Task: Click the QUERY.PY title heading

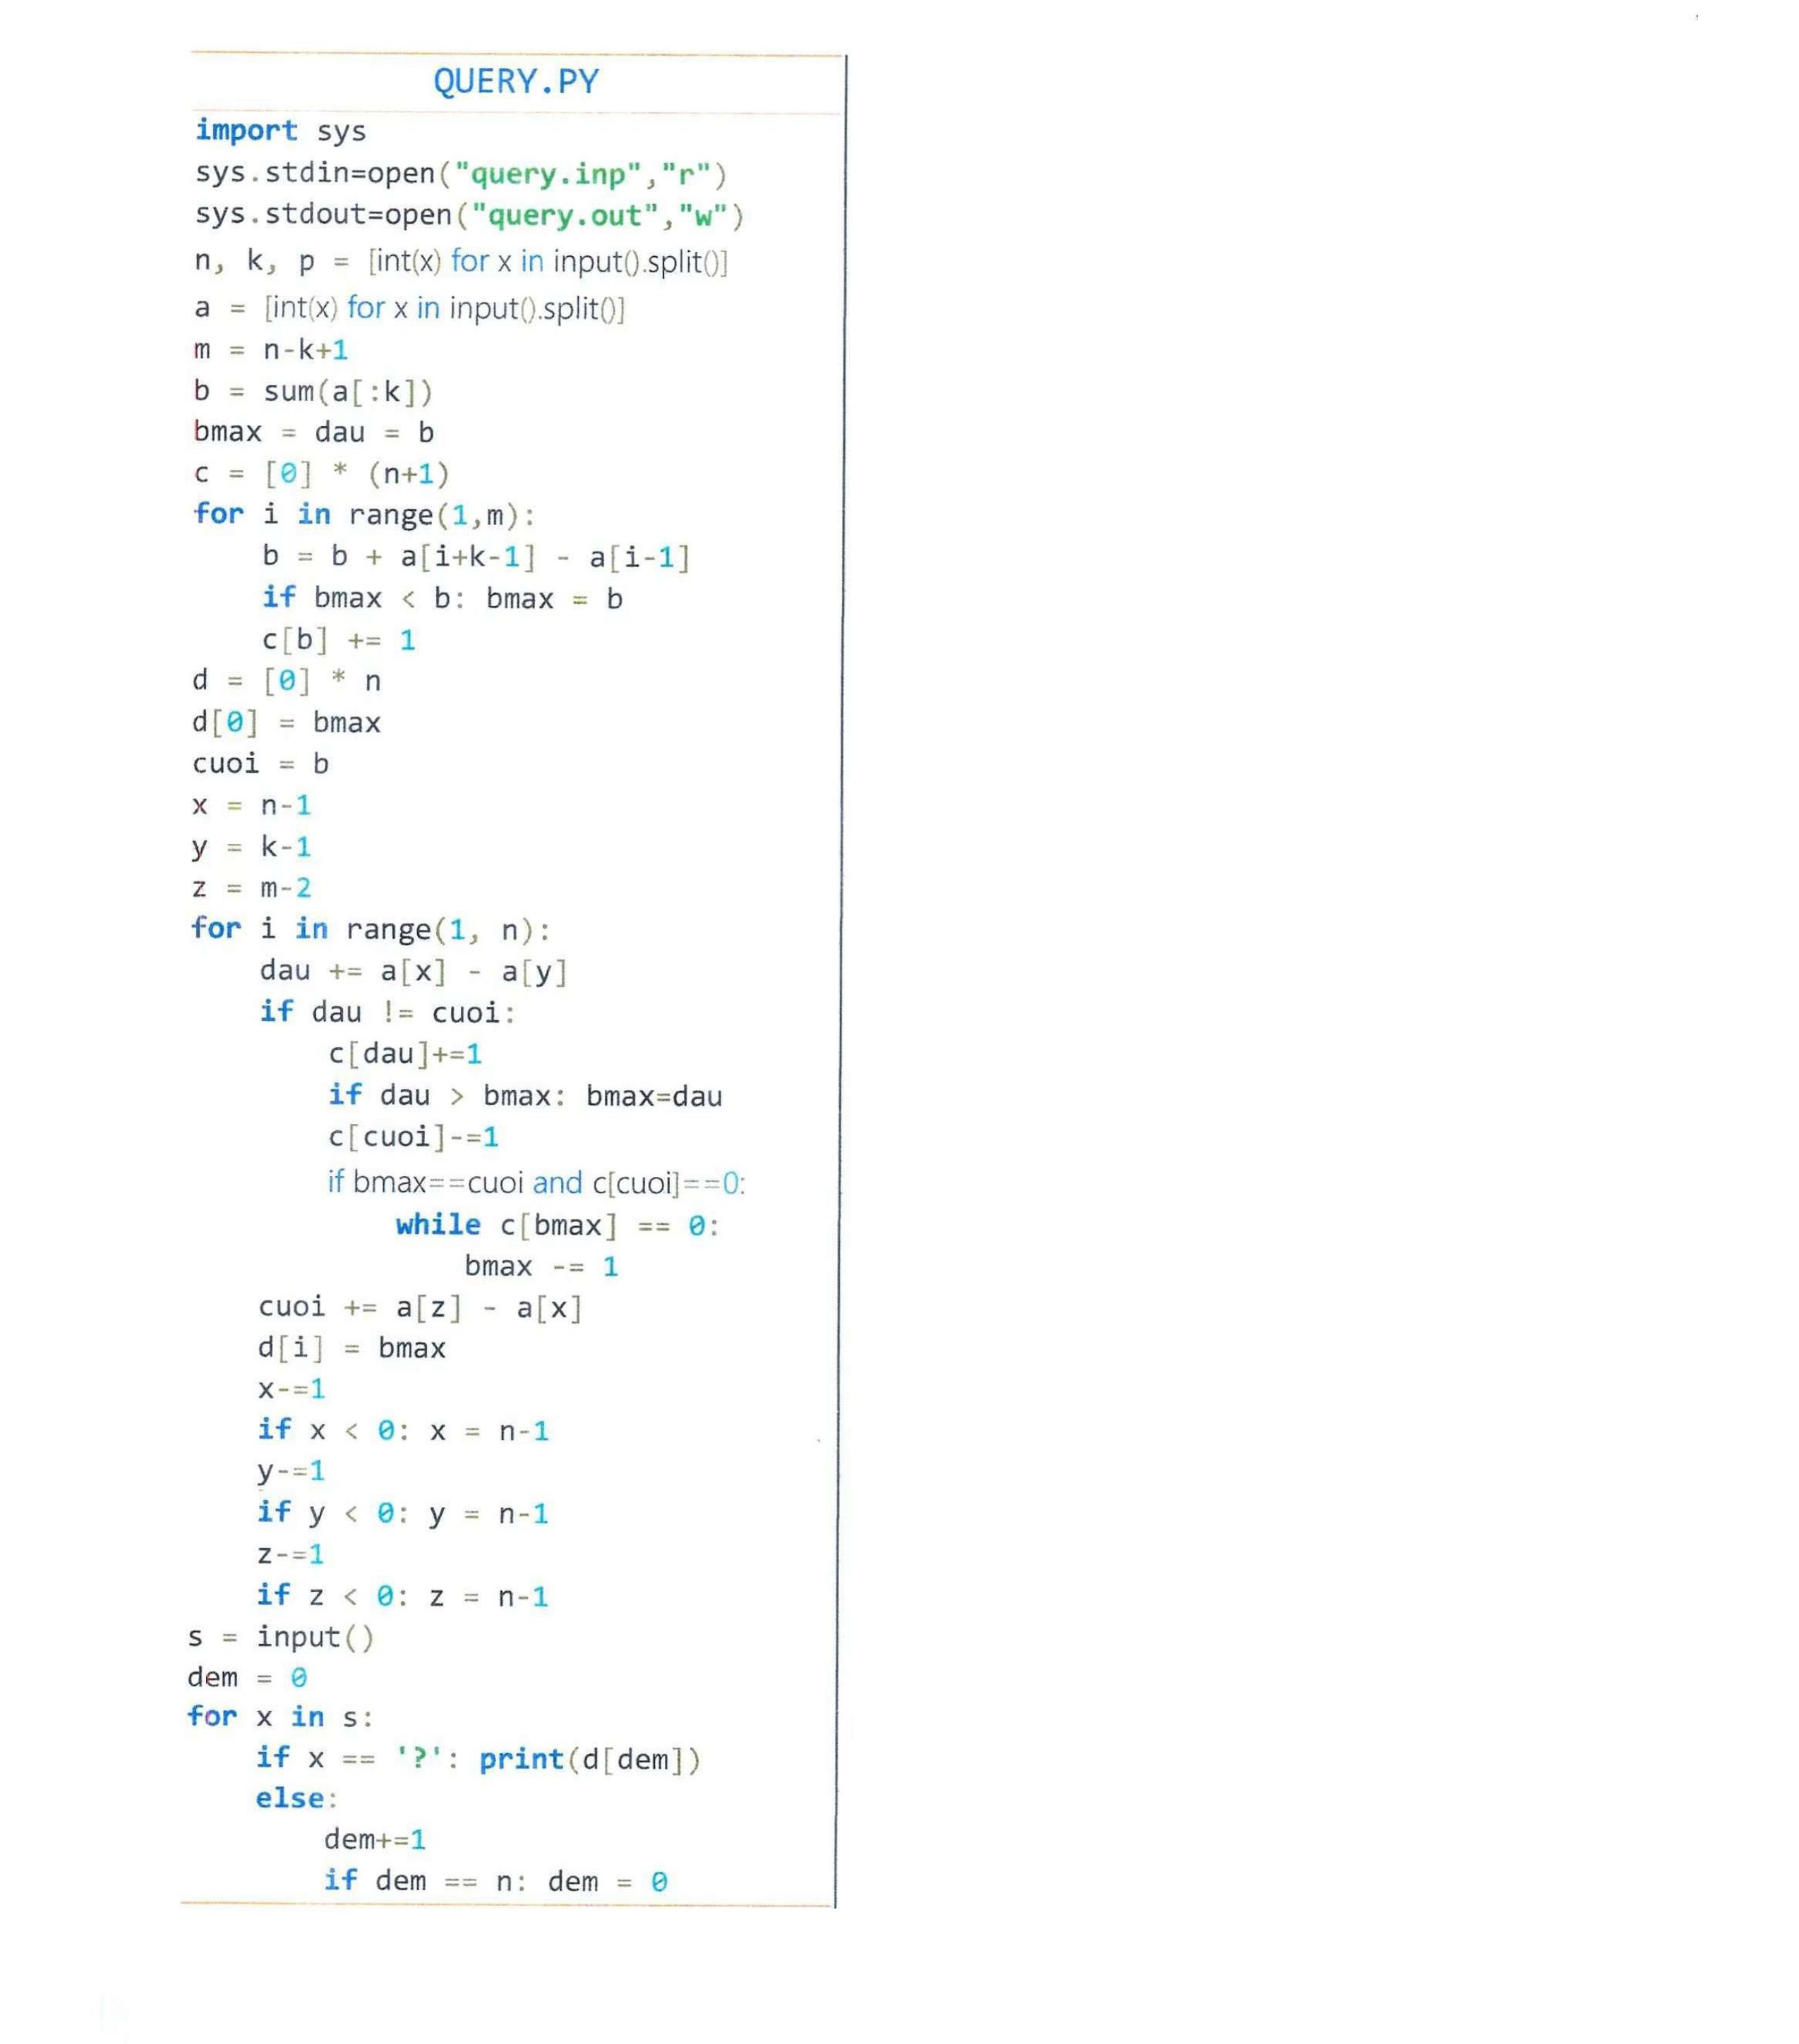Action: (x=517, y=81)
